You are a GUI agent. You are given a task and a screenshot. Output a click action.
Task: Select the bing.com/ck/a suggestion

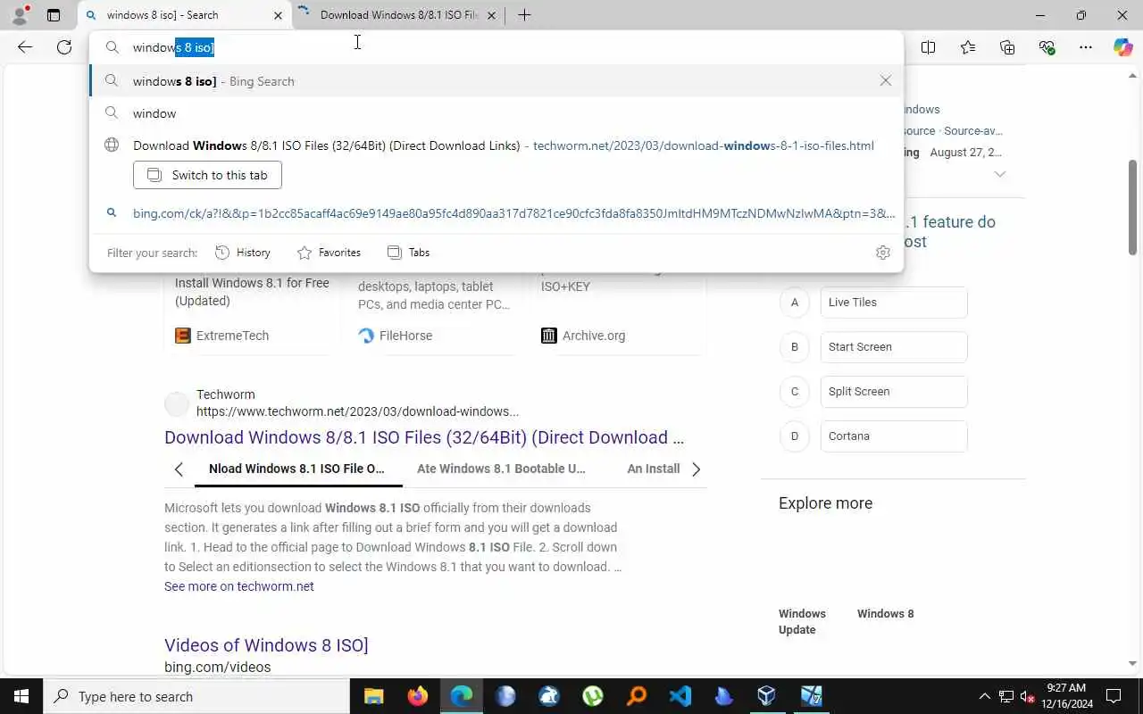[x=496, y=213]
